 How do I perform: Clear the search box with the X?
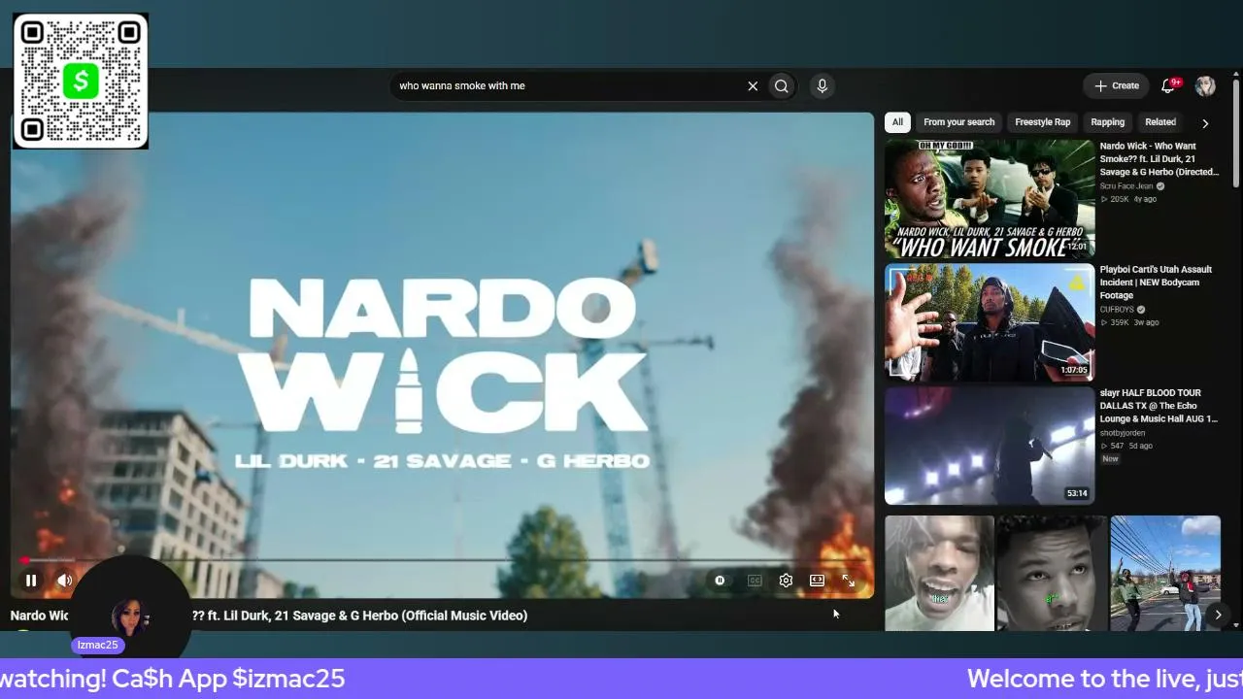tap(753, 85)
